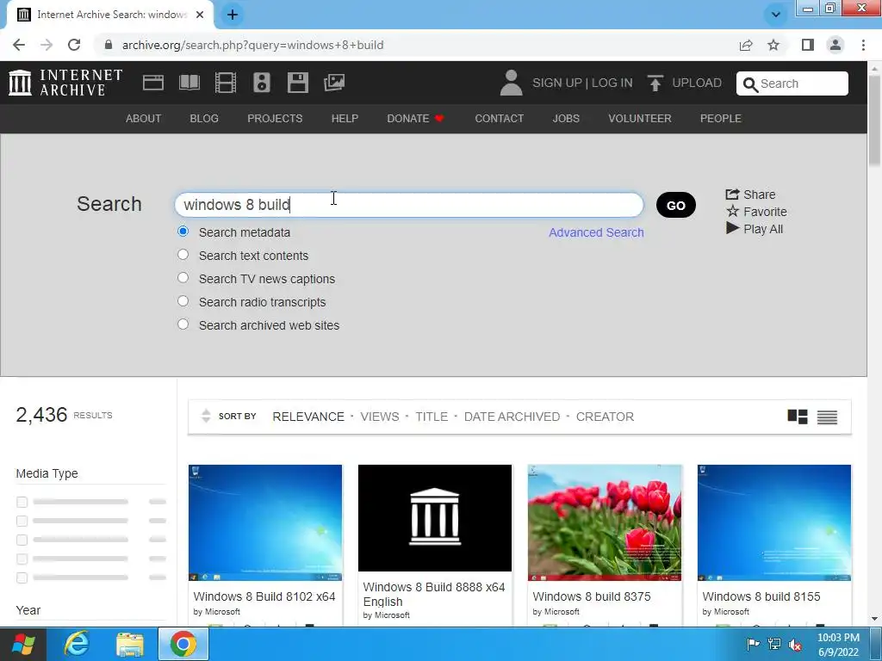Select Search text contents option
Screen dimensions: 882x661
pyautogui.click(x=183, y=255)
